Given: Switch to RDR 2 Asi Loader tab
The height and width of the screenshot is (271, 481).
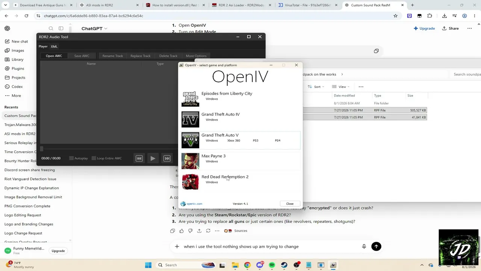Looking at the screenshot, I should click(240, 5).
